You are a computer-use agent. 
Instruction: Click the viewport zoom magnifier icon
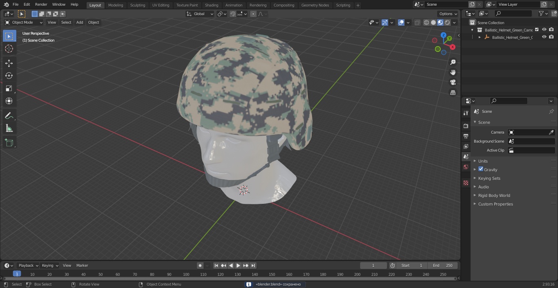(453, 62)
